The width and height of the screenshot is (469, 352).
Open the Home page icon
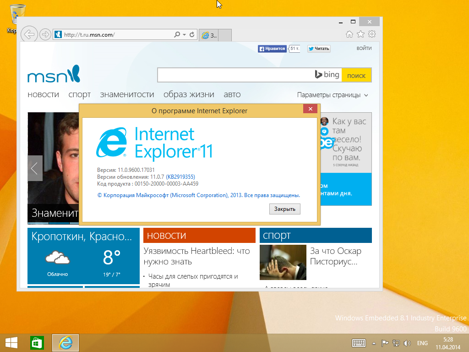pyautogui.click(x=349, y=34)
